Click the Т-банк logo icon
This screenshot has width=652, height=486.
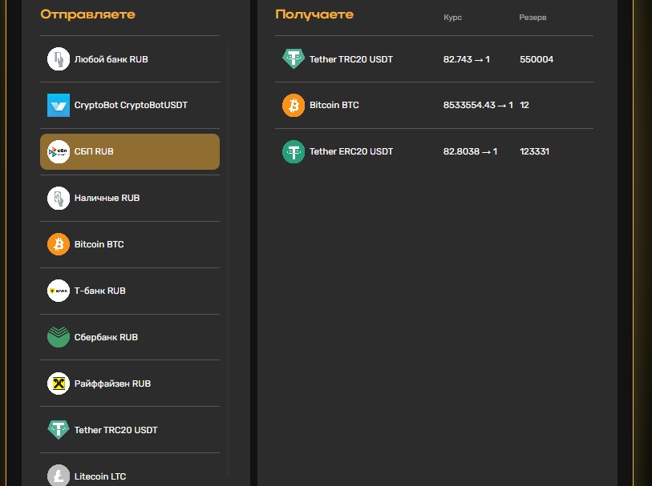(x=59, y=291)
